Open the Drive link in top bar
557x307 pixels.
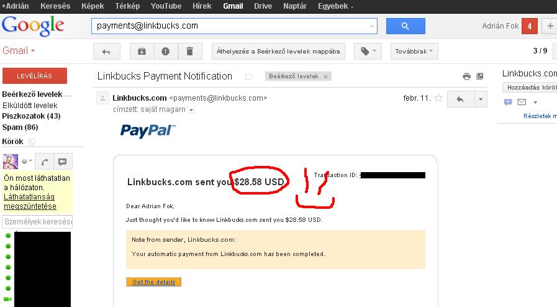(263, 6)
